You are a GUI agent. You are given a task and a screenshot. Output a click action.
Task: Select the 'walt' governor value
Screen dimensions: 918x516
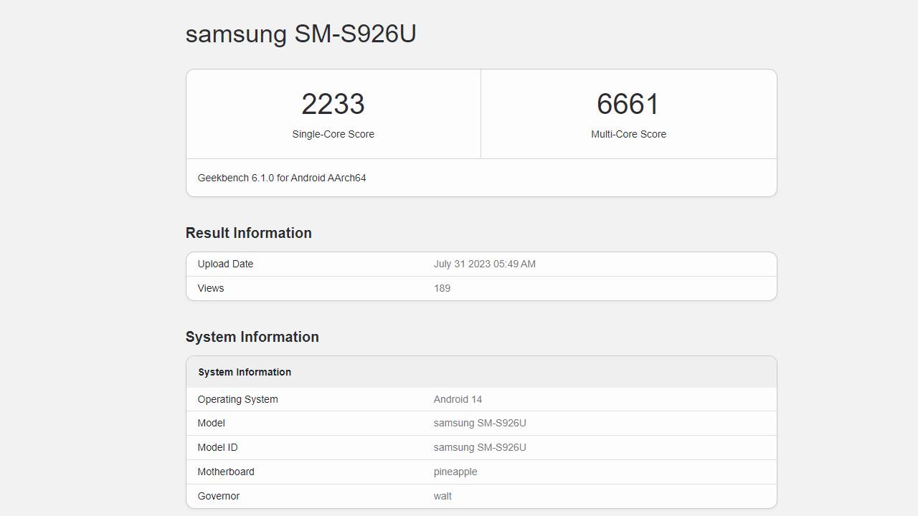[443, 496]
